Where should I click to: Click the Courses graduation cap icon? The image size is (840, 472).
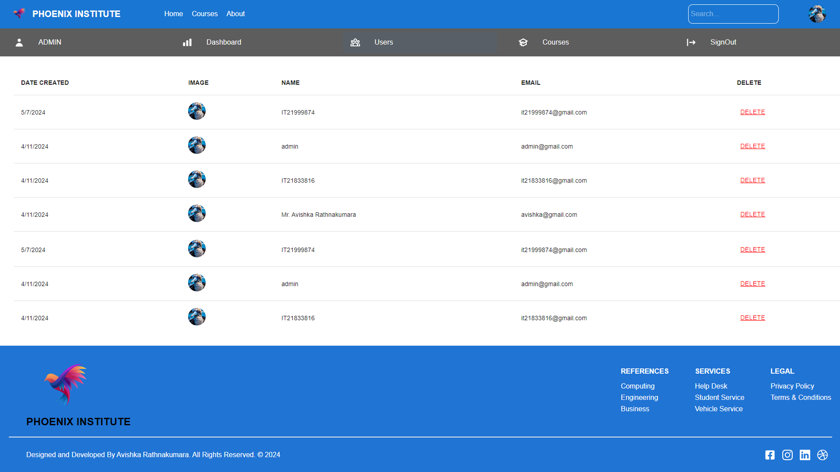click(x=523, y=42)
